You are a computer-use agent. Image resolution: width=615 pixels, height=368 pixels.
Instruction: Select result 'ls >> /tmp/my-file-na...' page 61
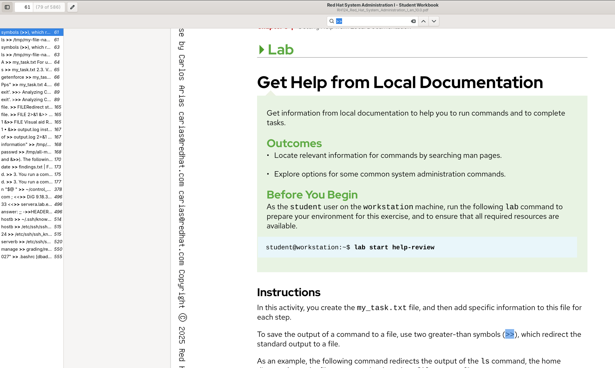tap(31, 40)
